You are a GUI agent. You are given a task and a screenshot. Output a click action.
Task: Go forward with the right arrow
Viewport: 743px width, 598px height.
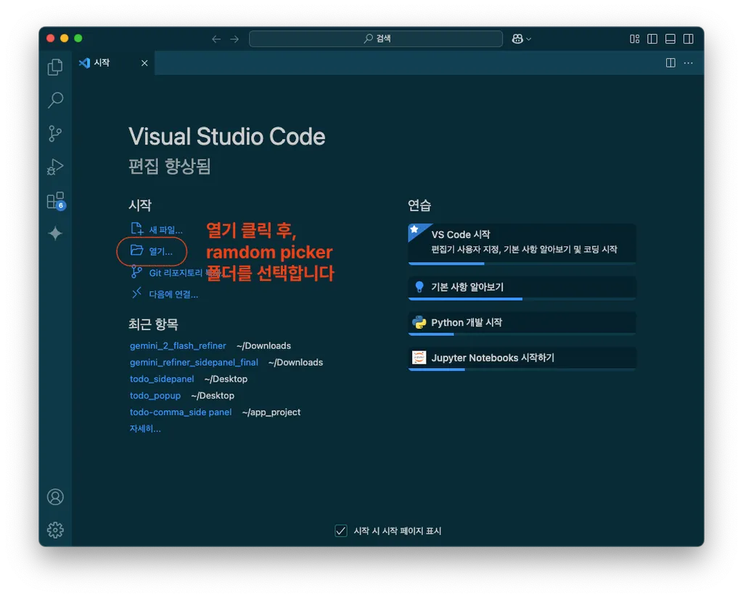point(234,39)
